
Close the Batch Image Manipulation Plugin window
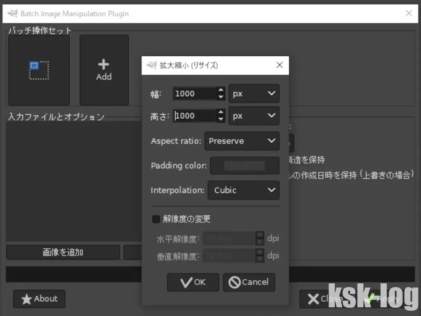pos(409,14)
